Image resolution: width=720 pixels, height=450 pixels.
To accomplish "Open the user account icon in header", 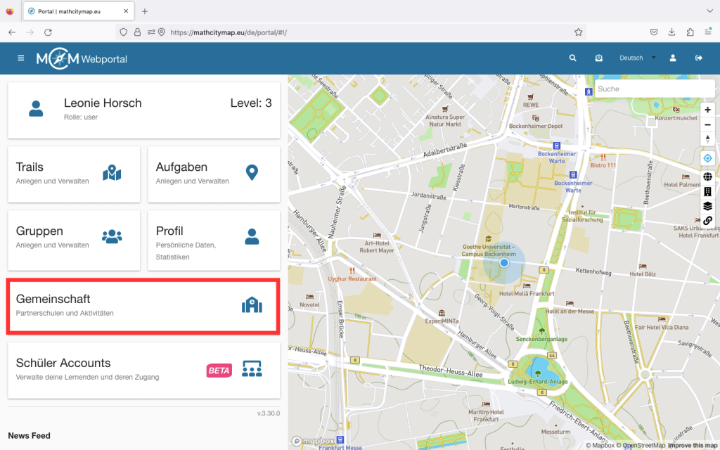I will coord(673,58).
